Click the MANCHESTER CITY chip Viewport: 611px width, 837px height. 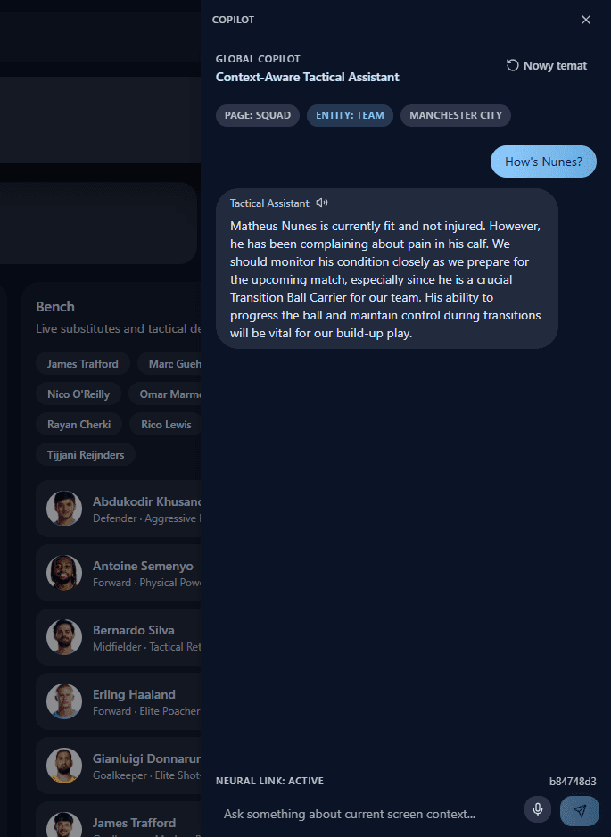tap(456, 115)
